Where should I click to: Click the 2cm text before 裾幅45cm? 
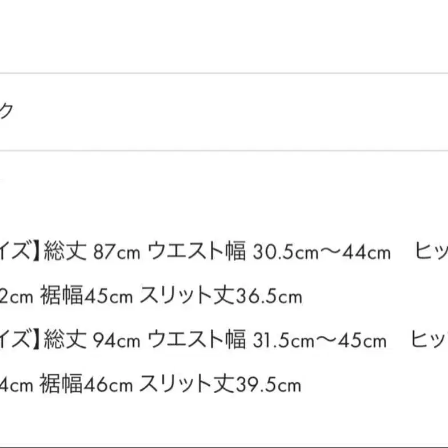(x=15, y=297)
